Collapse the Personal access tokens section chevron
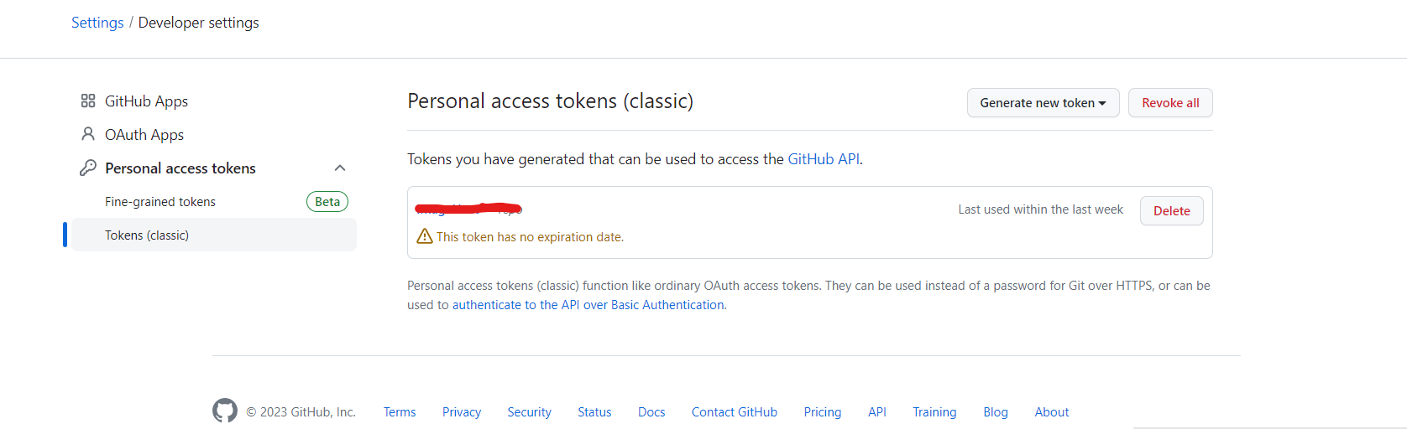 [x=340, y=168]
